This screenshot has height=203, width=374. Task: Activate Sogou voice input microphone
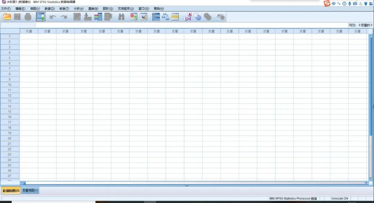click(x=350, y=3)
